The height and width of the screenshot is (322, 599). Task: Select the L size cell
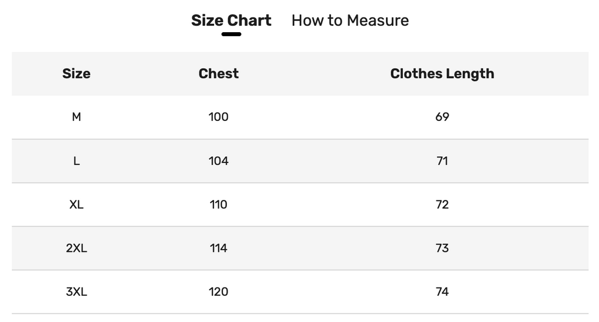[77, 161]
